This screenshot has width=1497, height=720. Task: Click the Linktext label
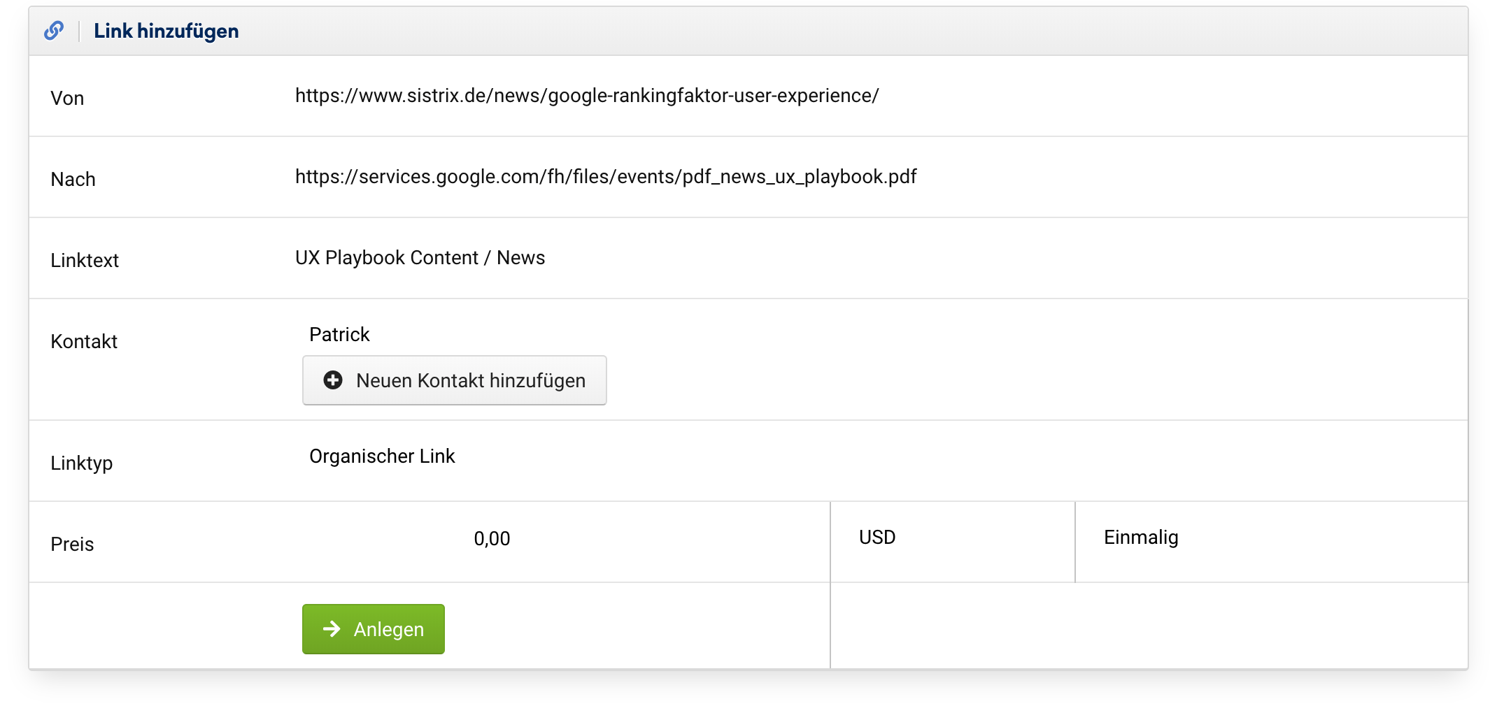(x=85, y=261)
